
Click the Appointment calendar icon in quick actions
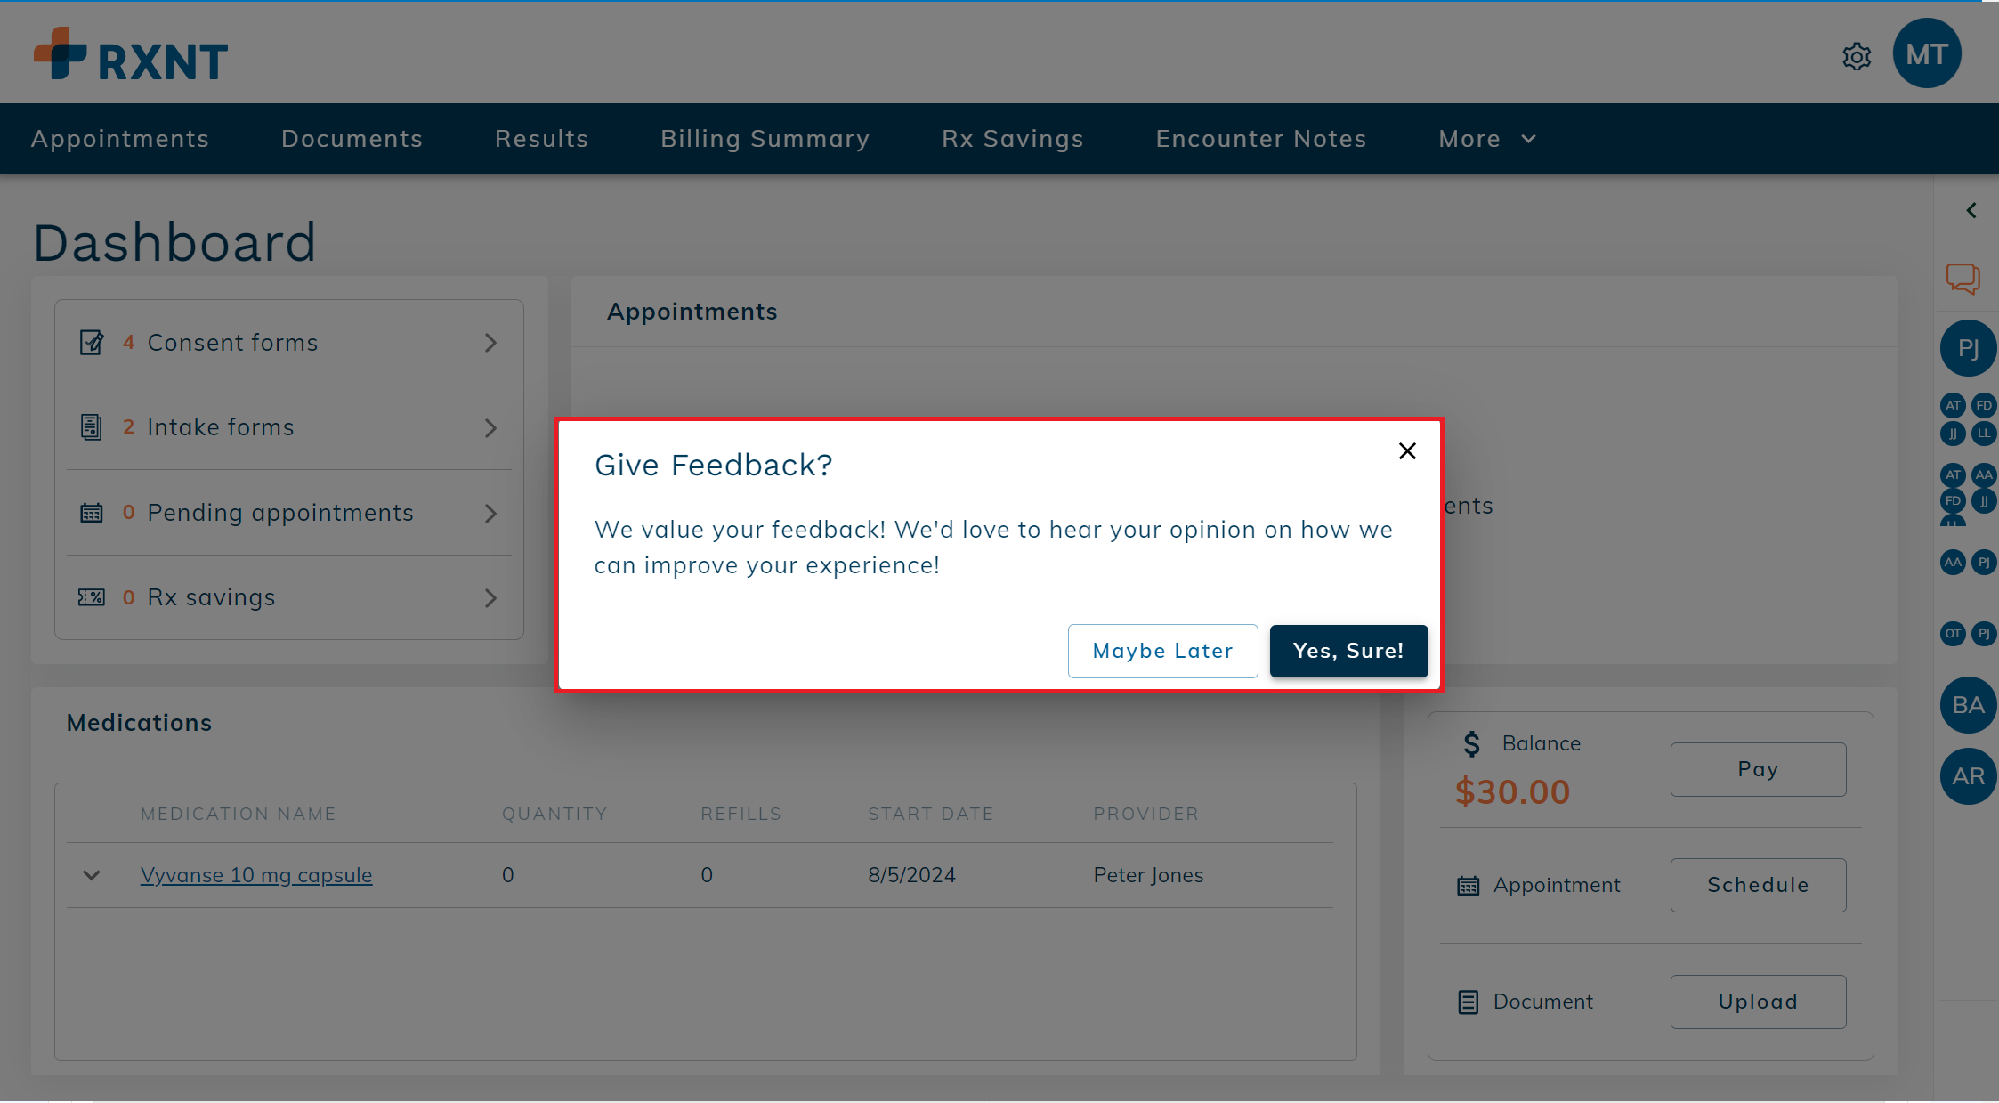click(x=1469, y=886)
